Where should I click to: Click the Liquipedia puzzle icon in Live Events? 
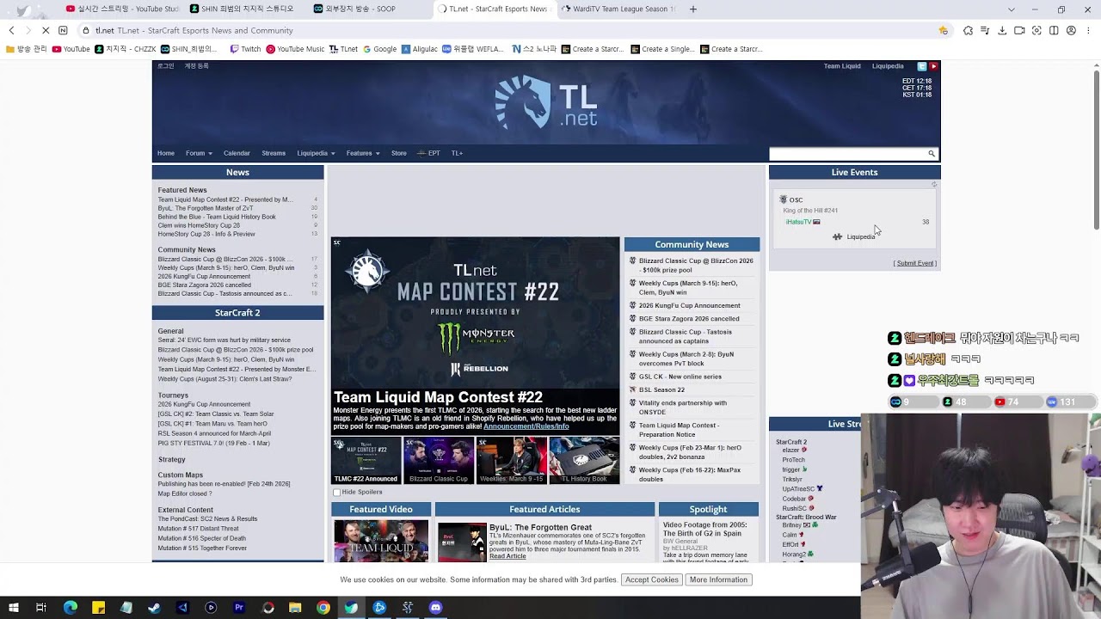point(838,236)
